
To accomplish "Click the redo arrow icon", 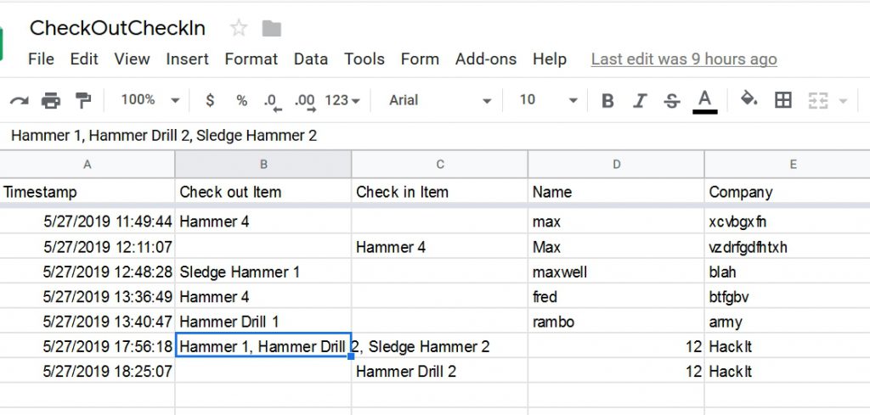I will (19, 101).
